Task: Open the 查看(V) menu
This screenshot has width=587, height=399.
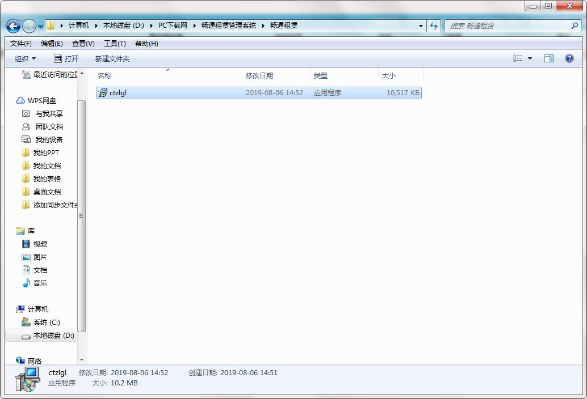Action: [82, 43]
